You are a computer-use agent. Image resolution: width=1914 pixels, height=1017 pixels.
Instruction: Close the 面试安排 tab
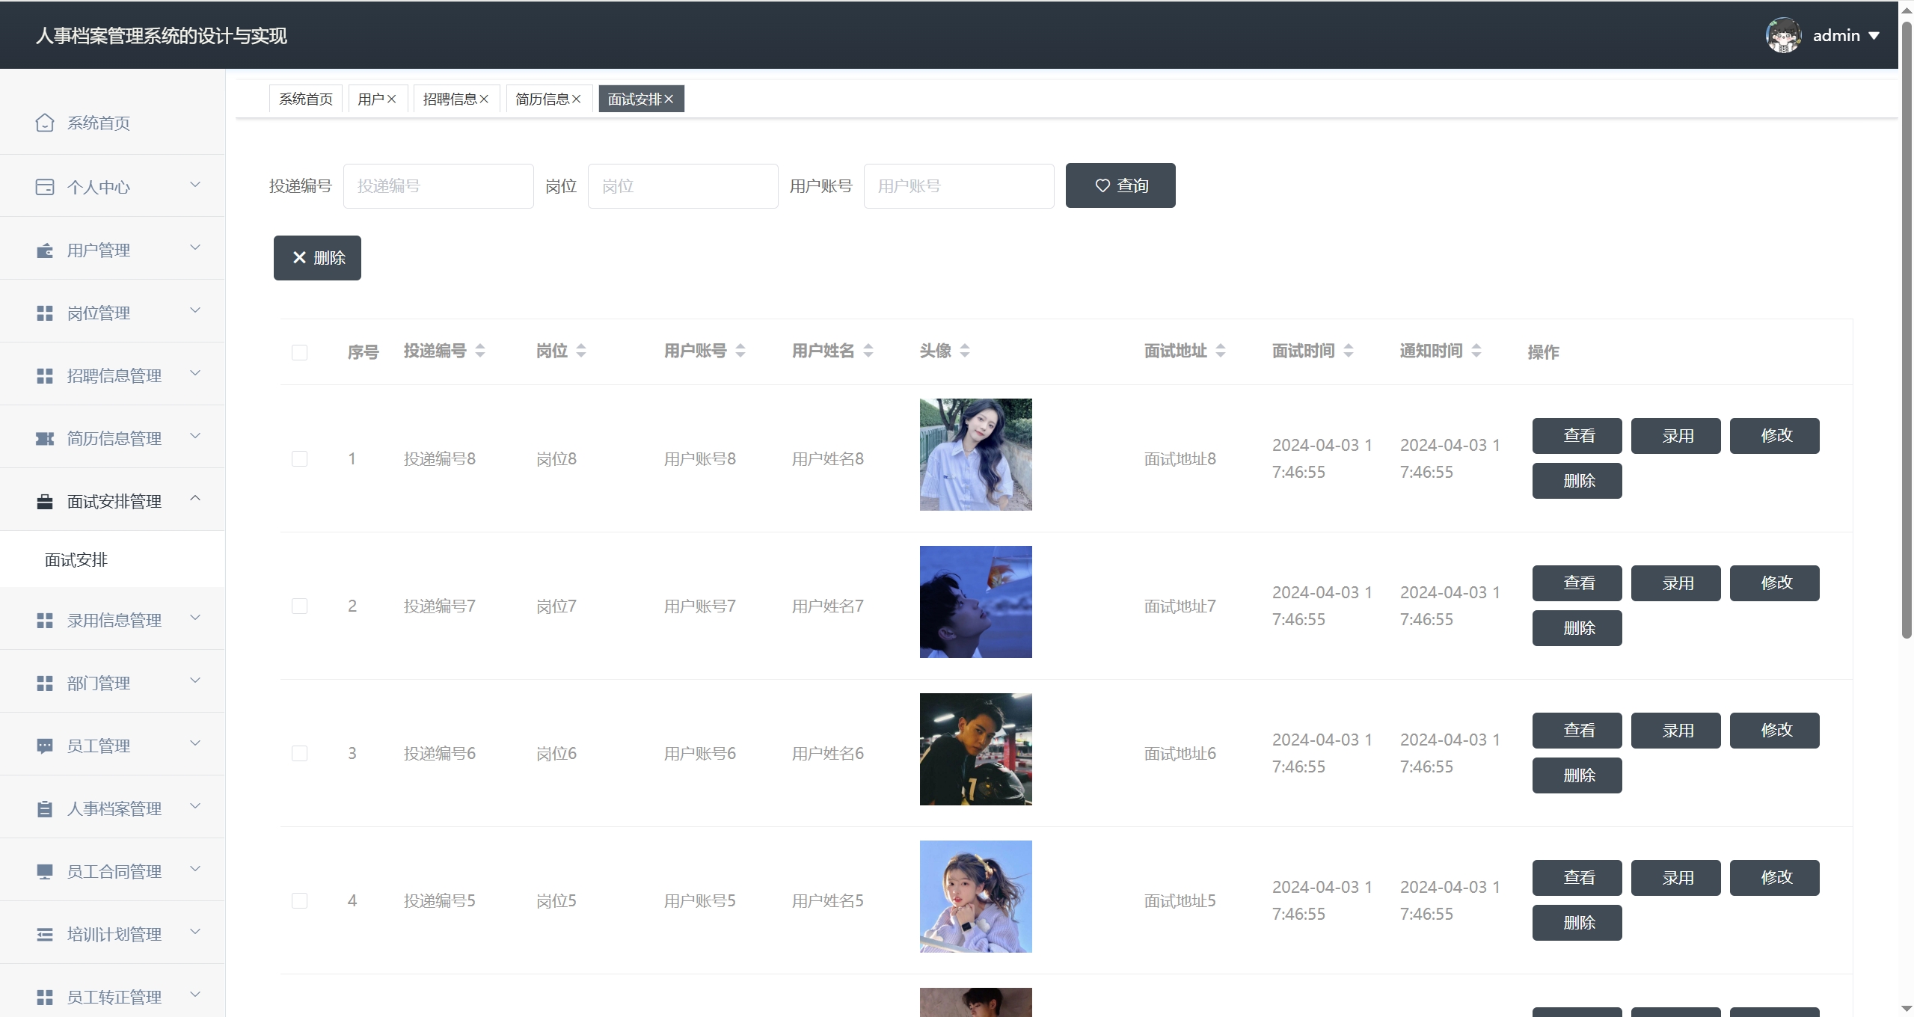click(x=669, y=99)
